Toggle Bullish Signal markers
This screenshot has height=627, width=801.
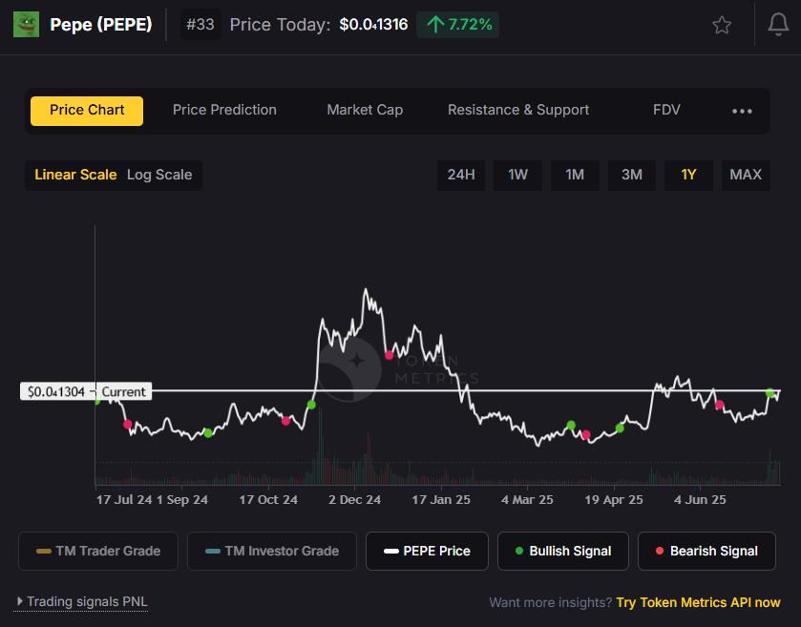coord(563,551)
